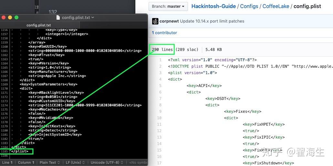Click the <key>DSDT</key> line on GitHub
333x166 pixels.
tap(223, 99)
